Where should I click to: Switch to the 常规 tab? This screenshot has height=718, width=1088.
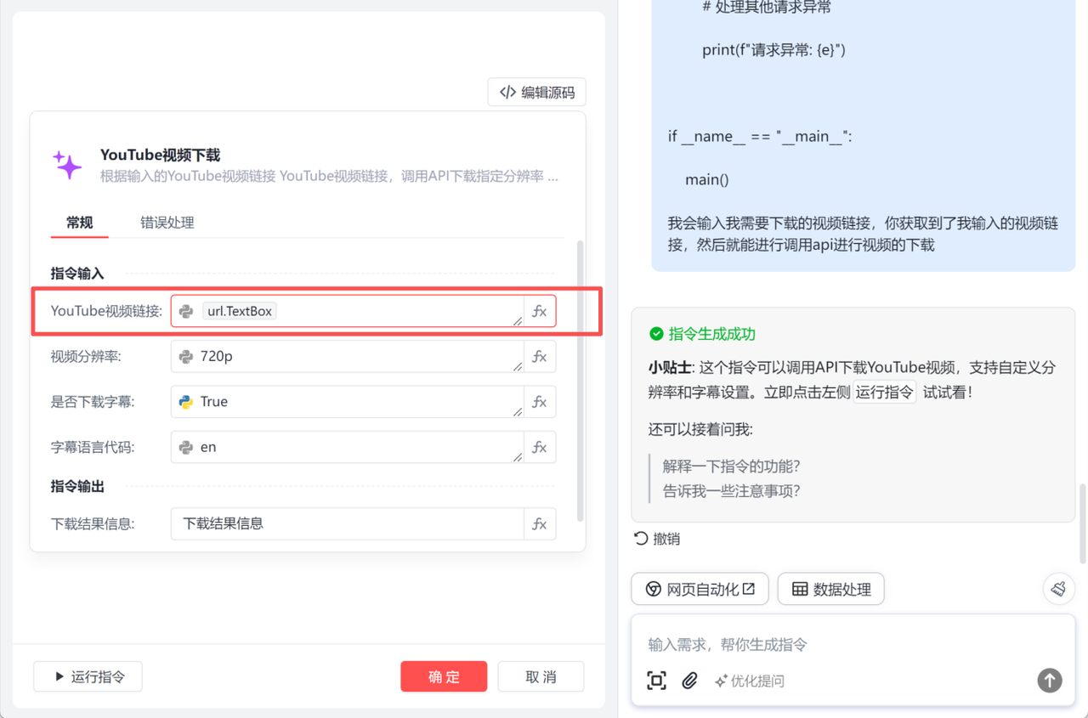80,223
